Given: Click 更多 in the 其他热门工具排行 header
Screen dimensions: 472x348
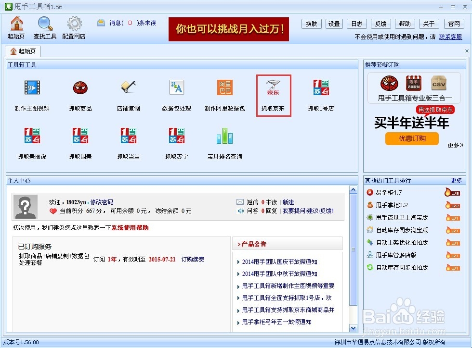Looking at the screenshot, I should pyautogui.click(x=456, y=181).
